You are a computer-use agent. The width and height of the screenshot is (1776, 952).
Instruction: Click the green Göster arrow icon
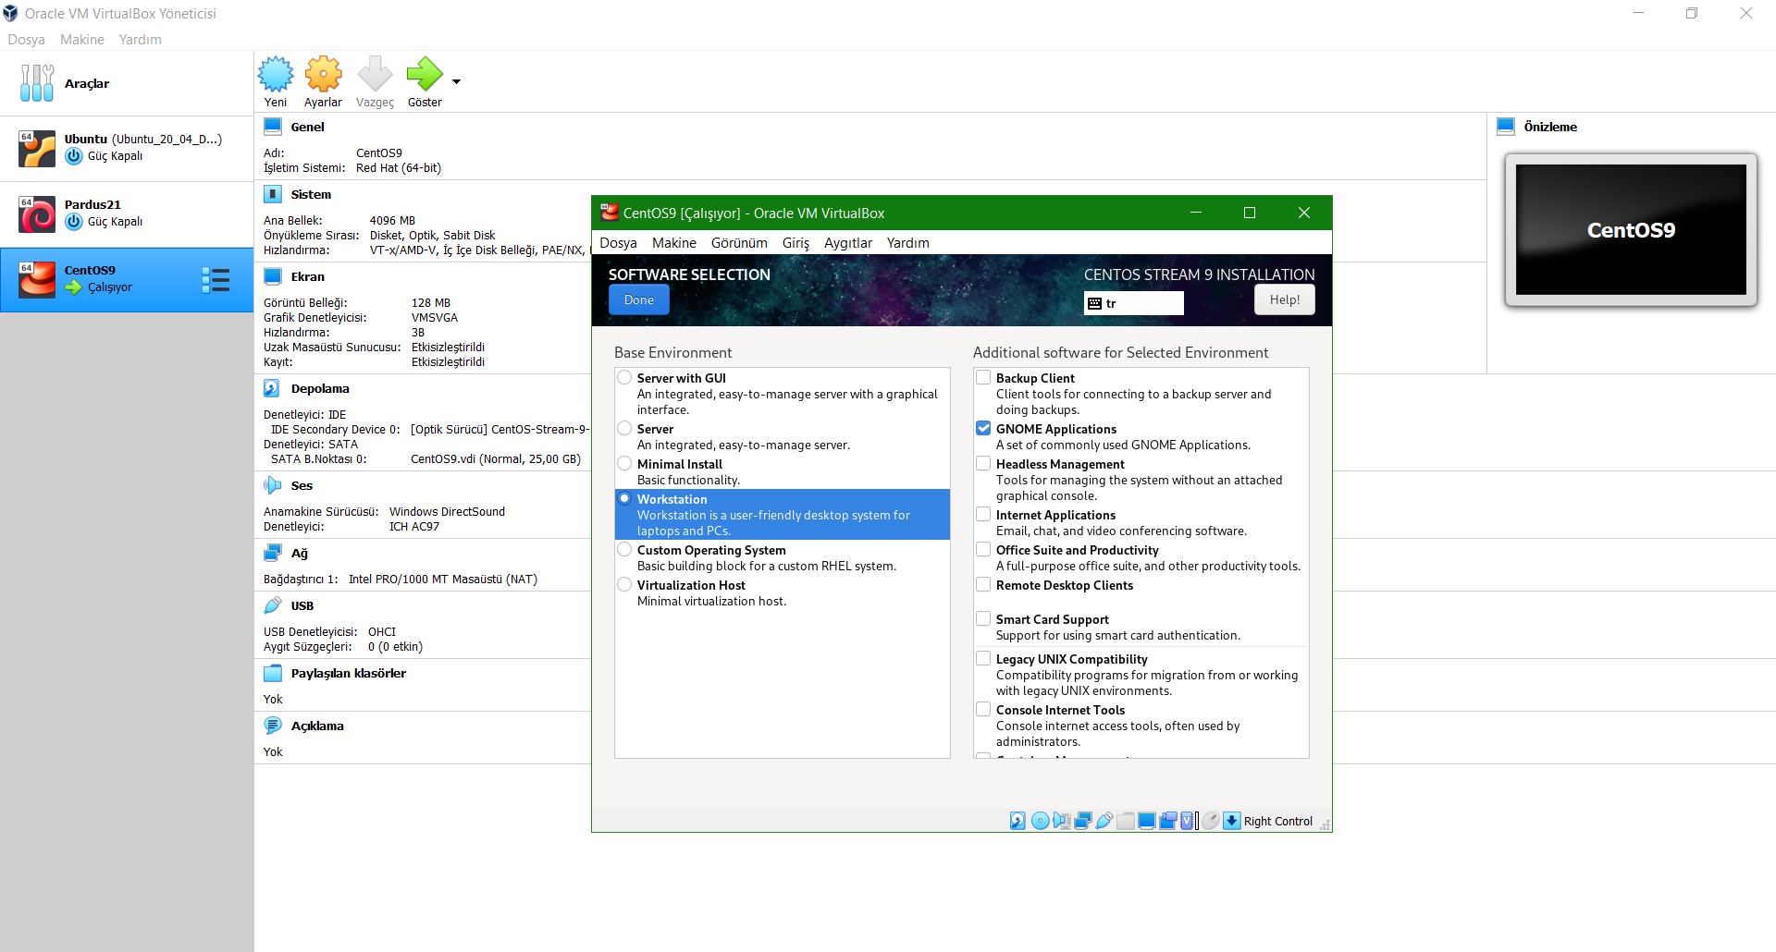[425, 74]
